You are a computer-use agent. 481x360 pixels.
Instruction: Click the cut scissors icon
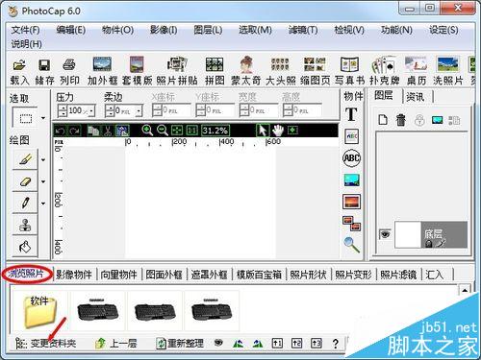click(108, 131)
